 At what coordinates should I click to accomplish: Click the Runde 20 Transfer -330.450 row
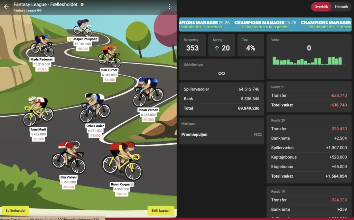[x=309, y=129]
